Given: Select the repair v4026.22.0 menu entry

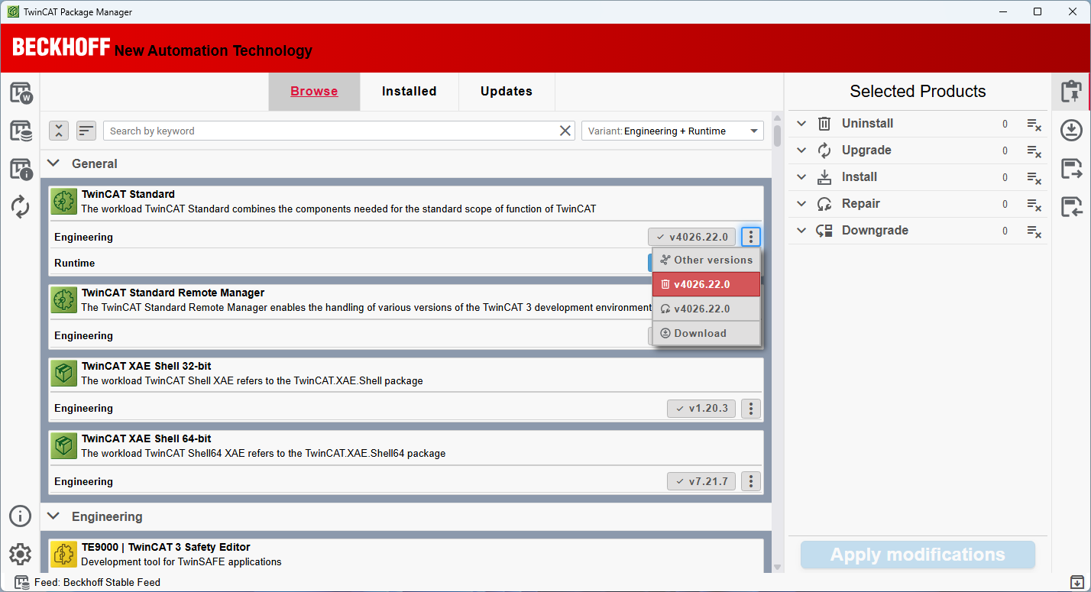Looking at the screenshot, I should click(x=707, y=309).
